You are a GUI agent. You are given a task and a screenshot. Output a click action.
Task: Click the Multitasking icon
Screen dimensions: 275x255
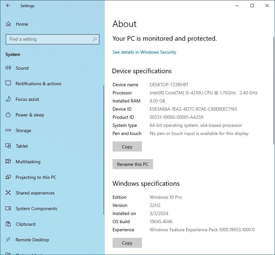pyautogui.click(x=8, y=161)
